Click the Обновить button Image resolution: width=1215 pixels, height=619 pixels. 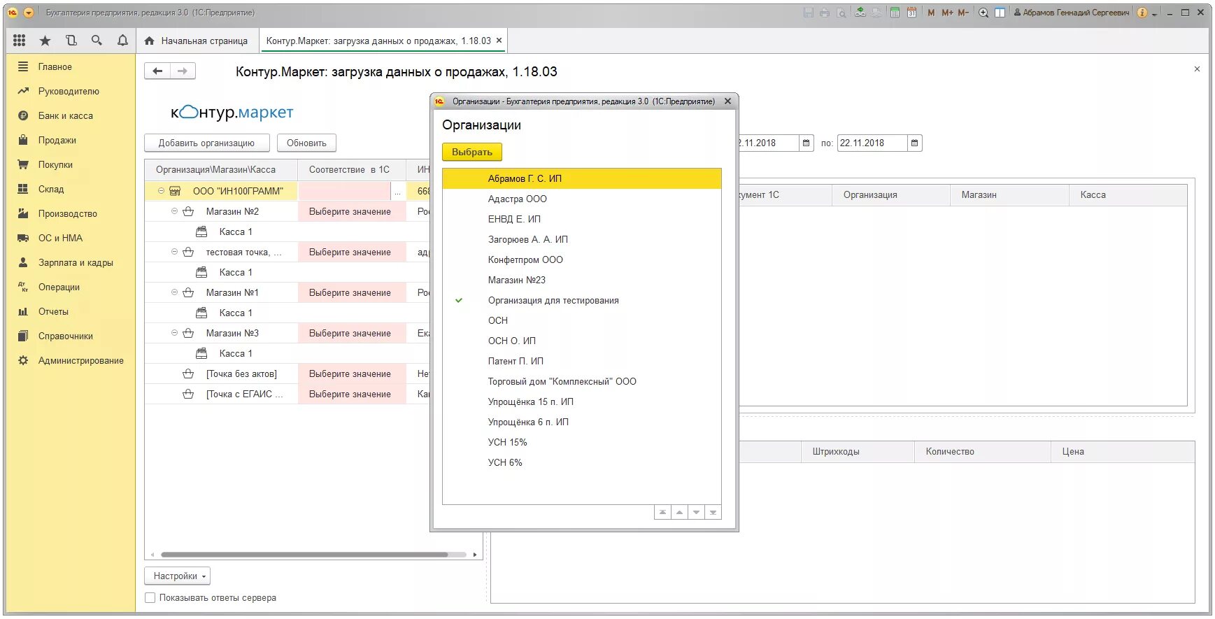[x=306, y=143]
